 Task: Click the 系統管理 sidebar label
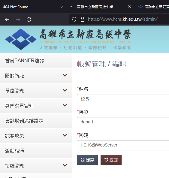[x=14, y=166]
